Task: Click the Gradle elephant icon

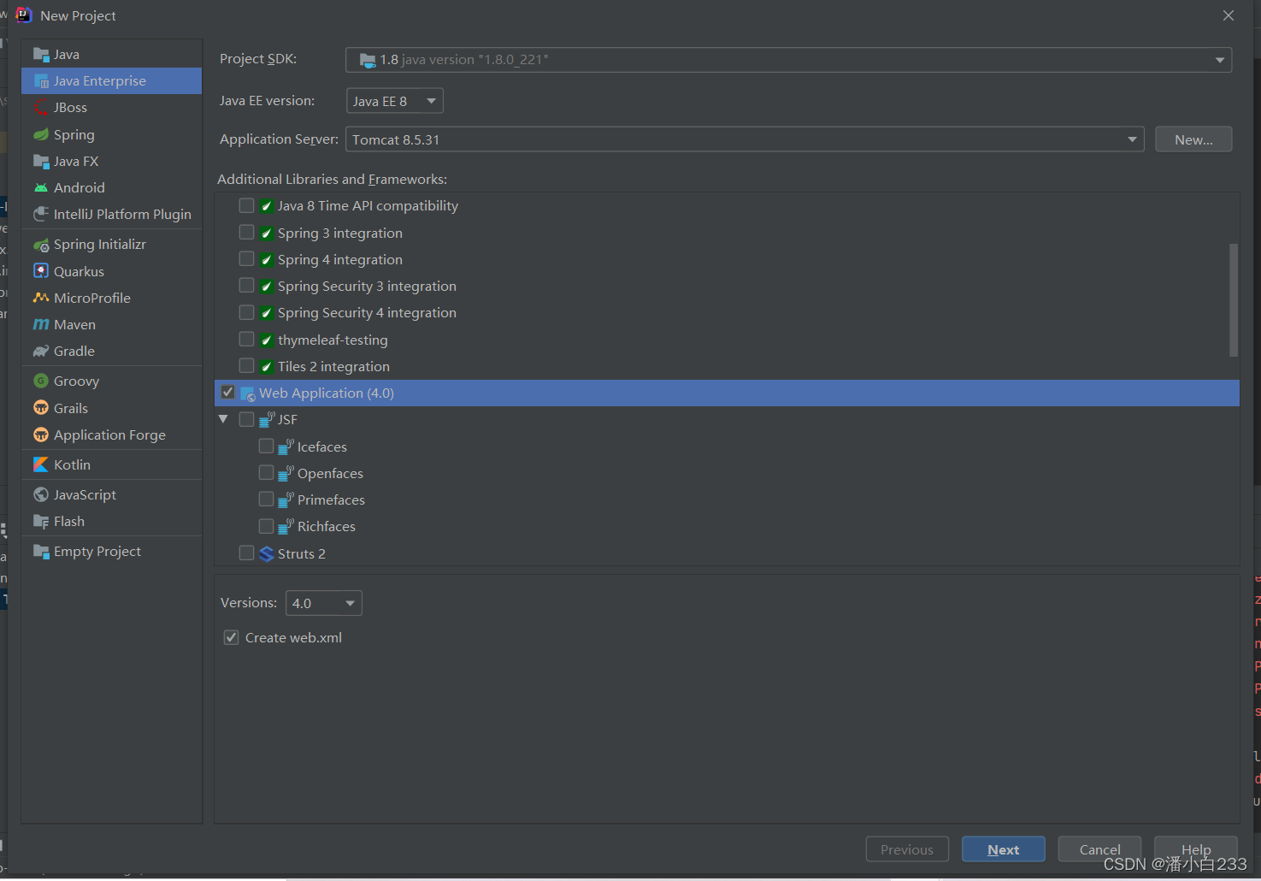Action: click(x=41, y=352)
